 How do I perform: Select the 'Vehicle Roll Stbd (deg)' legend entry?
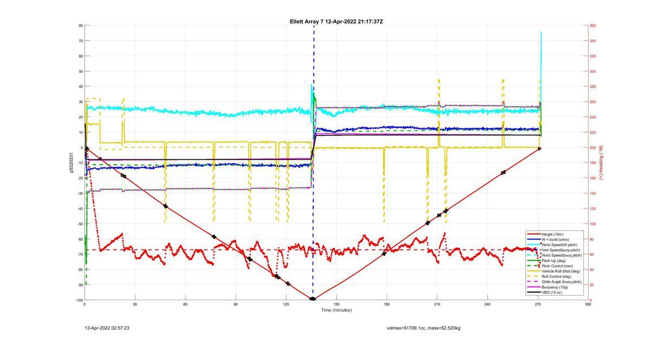coord(561,271)
